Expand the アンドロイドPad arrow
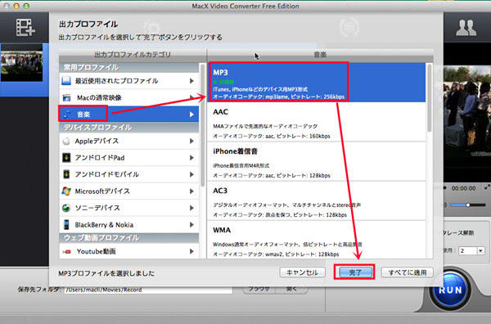Screen dimensions: 491x324 point(191,158)
